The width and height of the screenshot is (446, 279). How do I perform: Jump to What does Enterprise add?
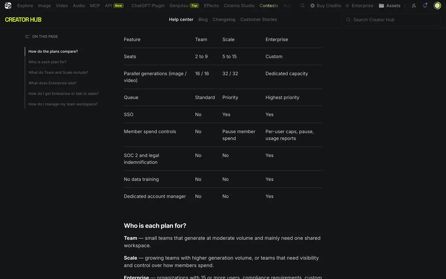(x=52, y=83)
